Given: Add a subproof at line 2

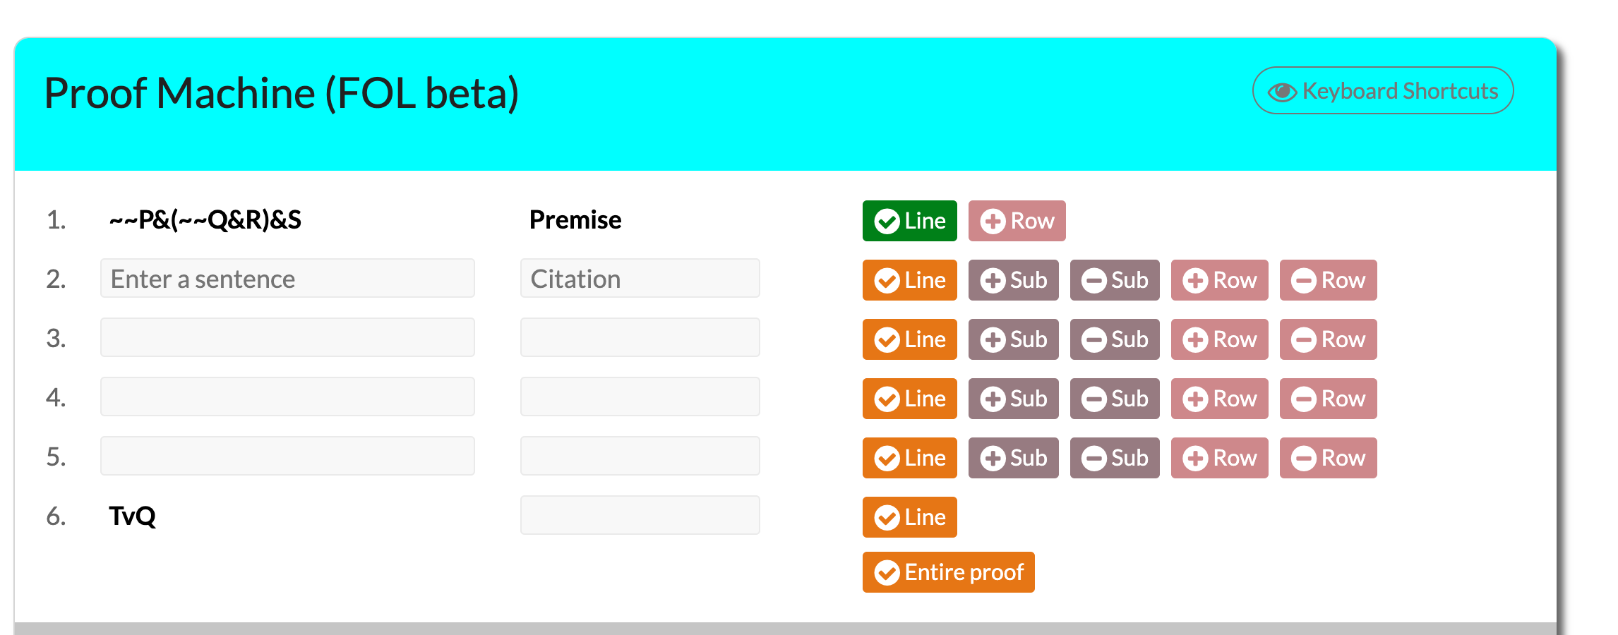Looking at the screenshot, I should coord(1013,280).
